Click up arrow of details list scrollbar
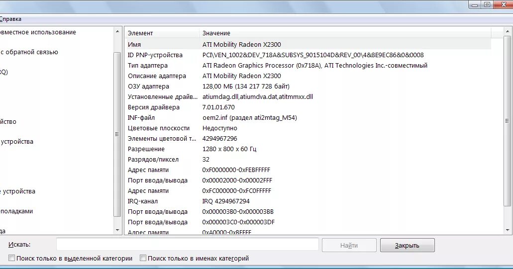Image resolution: width=513 pixels, height=269 pixels. (508, 32)
